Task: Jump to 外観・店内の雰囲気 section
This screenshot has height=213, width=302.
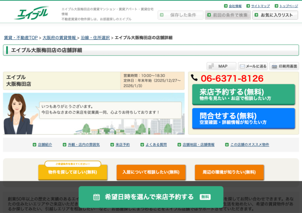Action: 84,145
